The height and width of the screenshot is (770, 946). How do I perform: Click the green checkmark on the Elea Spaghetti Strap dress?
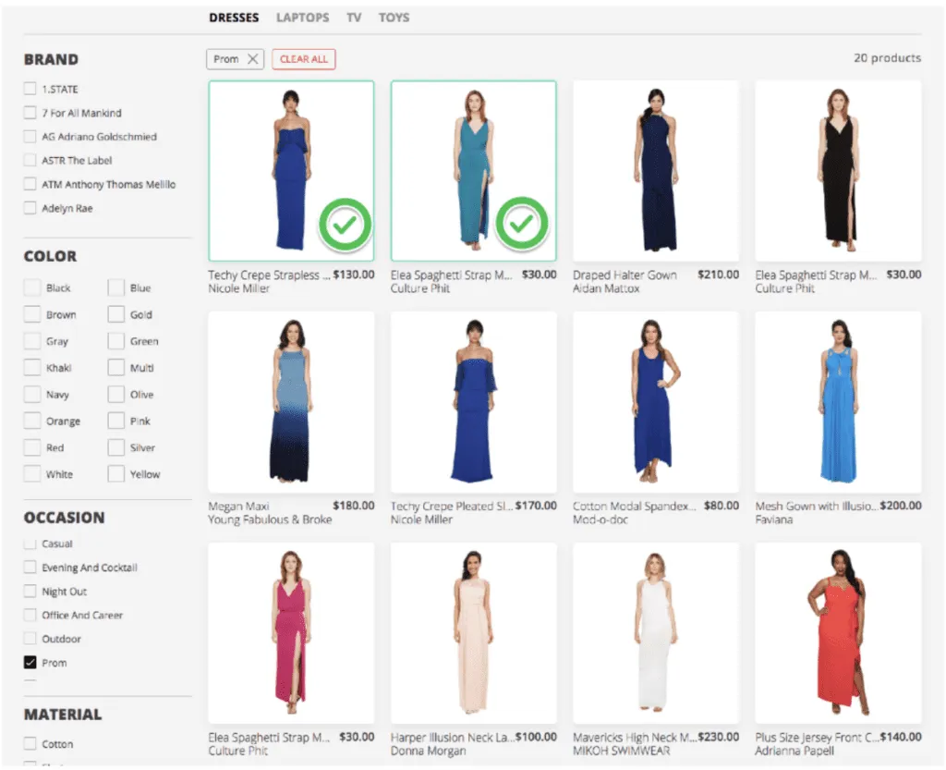coord(522,223)
